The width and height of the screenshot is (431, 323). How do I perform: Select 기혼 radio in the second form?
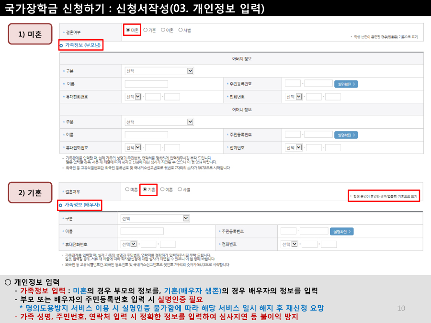145,189
